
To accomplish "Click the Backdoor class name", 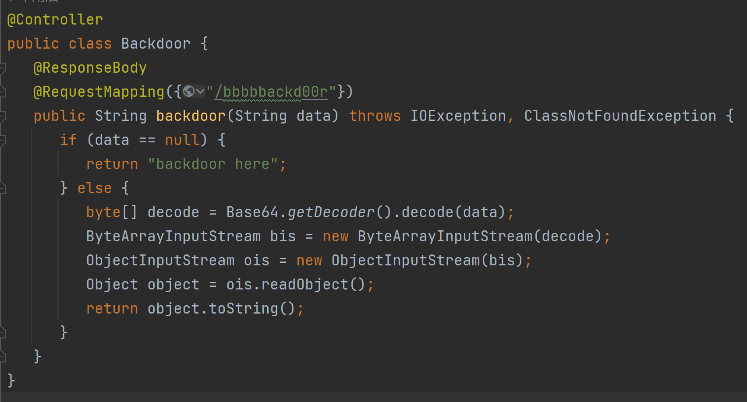I will (x=156, y=43).
